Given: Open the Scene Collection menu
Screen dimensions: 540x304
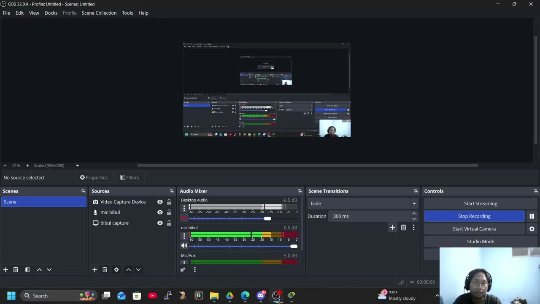Looking at the screenshot, I should 99,13.
